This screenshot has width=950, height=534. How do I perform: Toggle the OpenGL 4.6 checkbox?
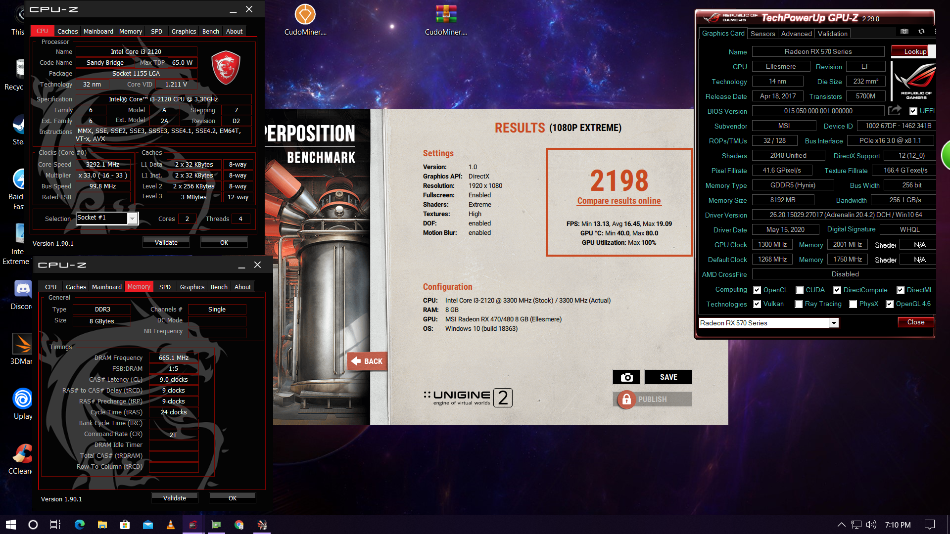click(x=890, y=304)
